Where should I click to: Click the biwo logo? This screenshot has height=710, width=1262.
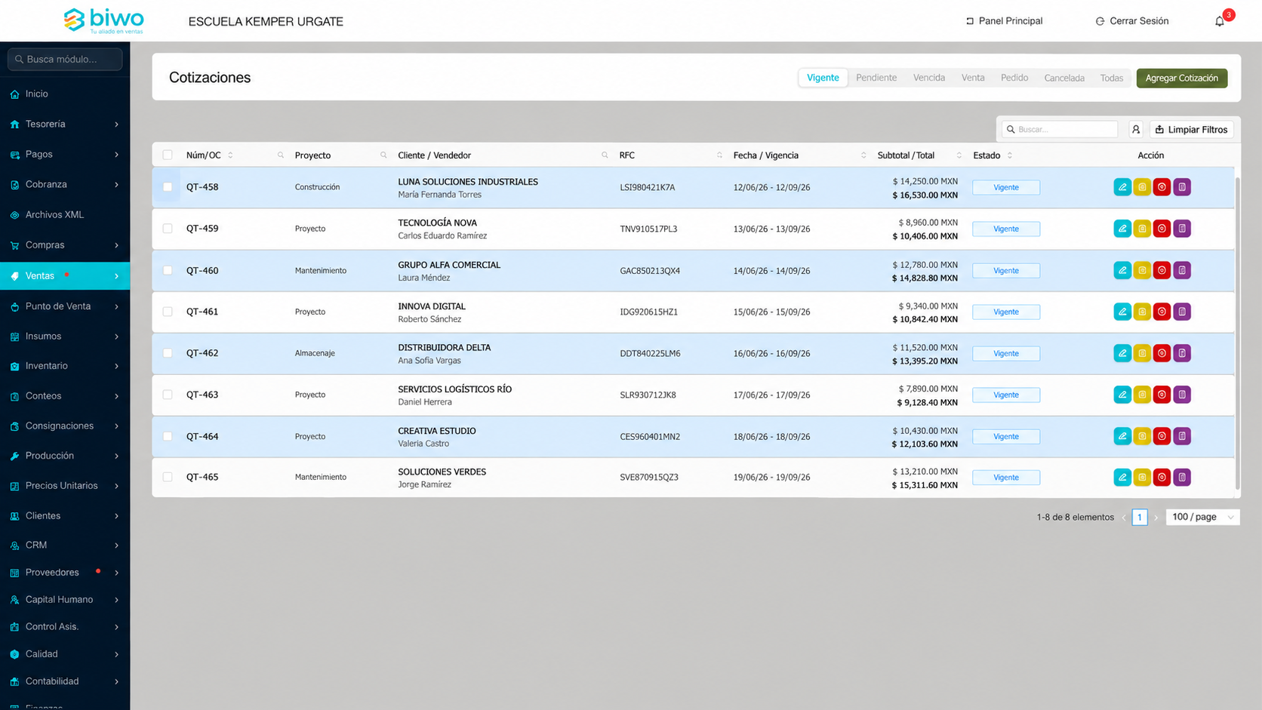coord(103,20)
